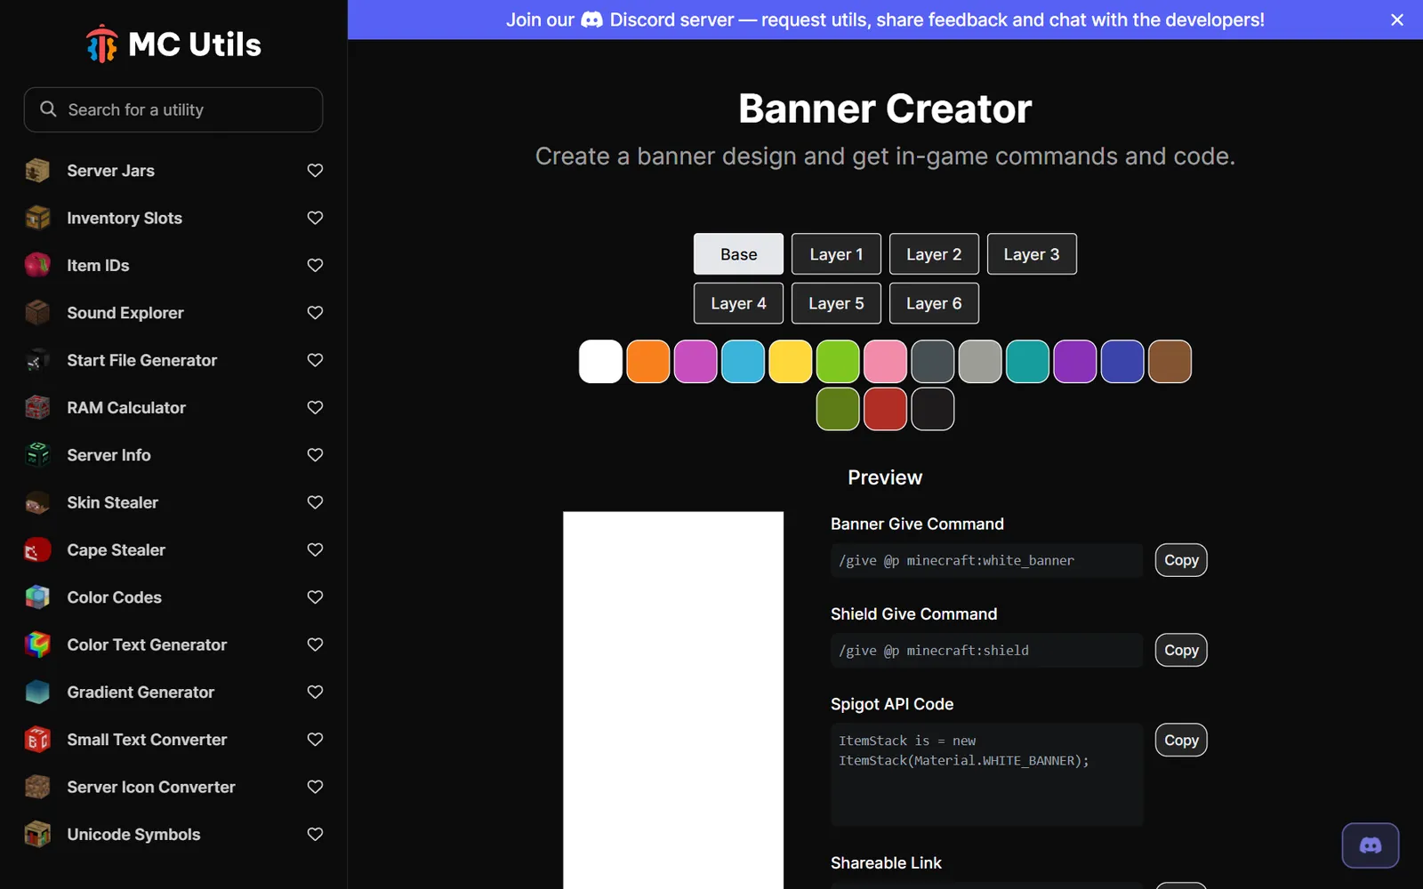Screen dimensions: 1423x889
Task: Switch to Layer 2 tab
Action: (934, 254)
